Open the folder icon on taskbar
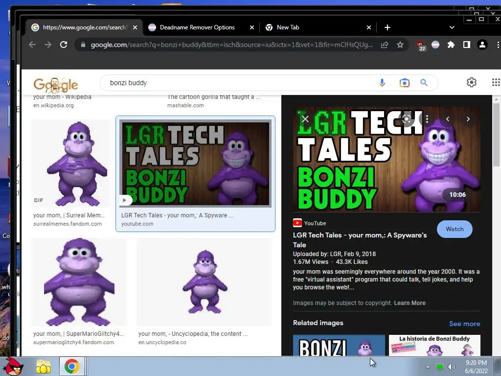Image resolution: width=501 pixels, height=376 pixels. pyautogui.click(x=44, y=367)
